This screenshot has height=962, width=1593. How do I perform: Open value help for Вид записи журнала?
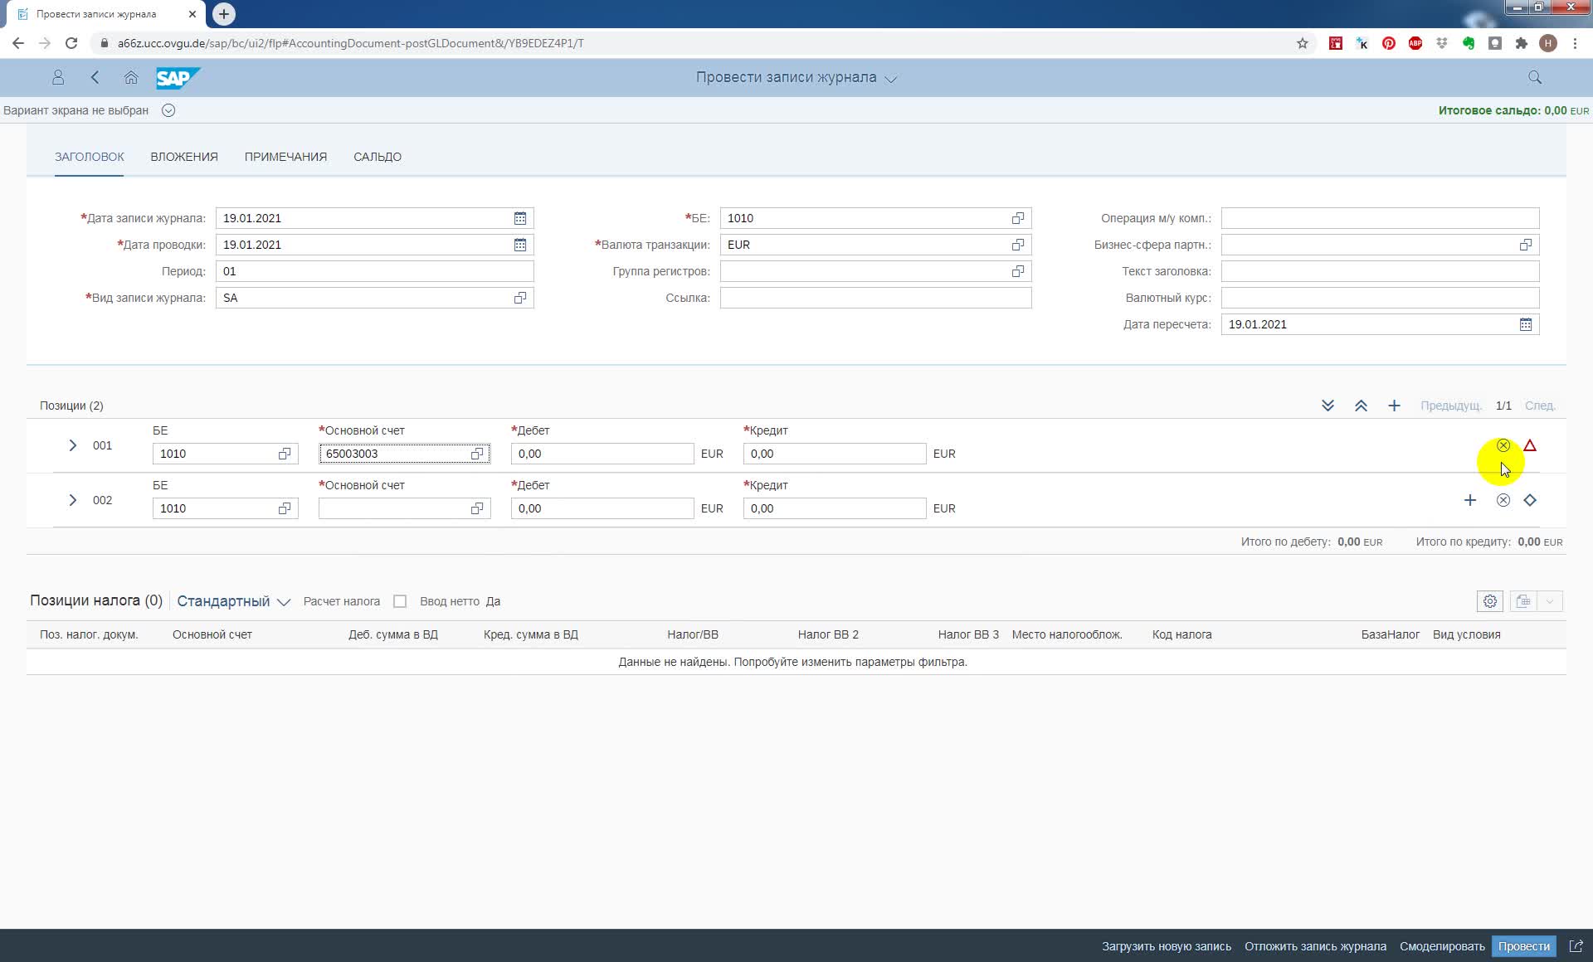pyautogui.click(x=520, y=298)
